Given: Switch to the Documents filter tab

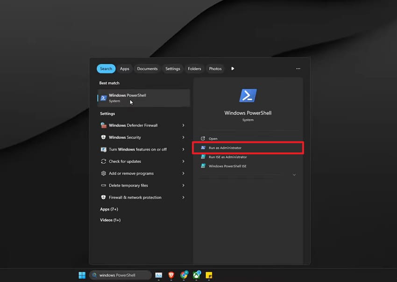Looking at the screenshot, I should tap(147, 69).
